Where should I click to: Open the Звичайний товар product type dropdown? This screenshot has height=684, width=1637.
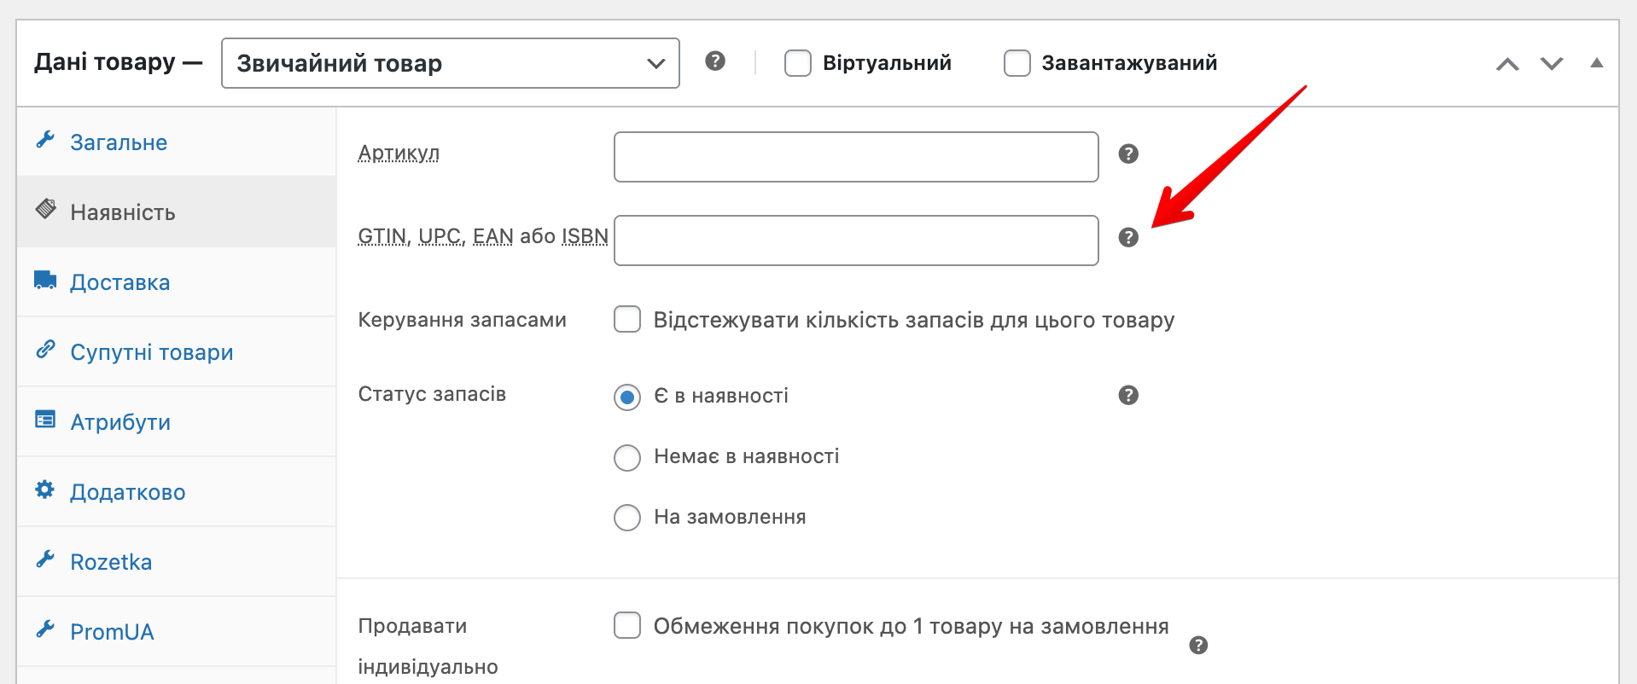point(450,63)
